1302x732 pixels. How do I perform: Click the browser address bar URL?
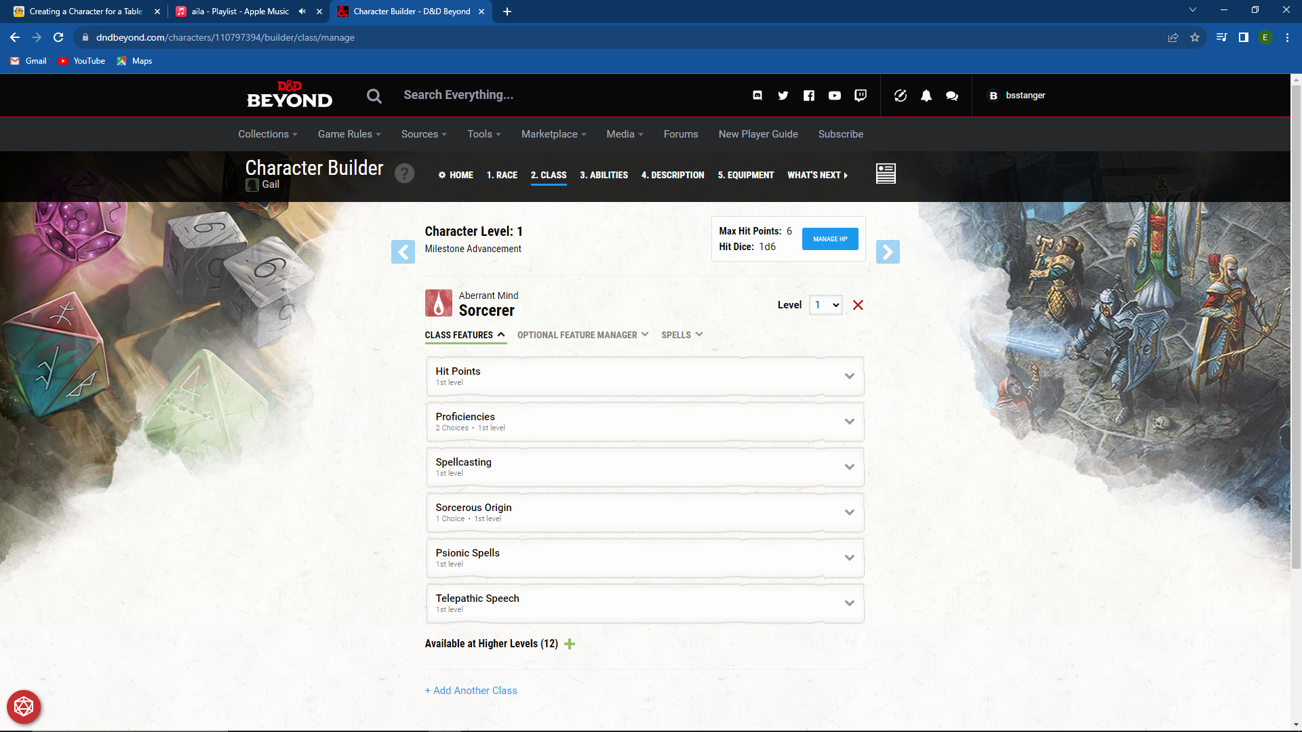pos(225,37)
